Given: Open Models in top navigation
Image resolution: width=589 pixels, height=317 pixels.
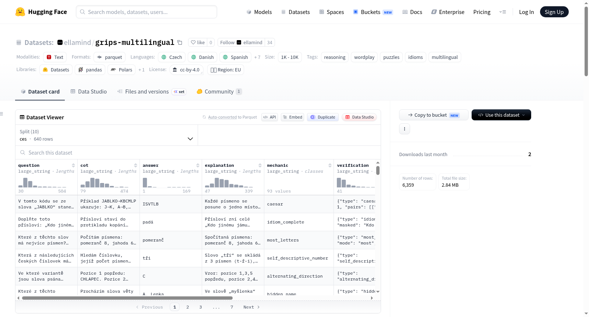Looking at the screenshot, I should [259, 12].
